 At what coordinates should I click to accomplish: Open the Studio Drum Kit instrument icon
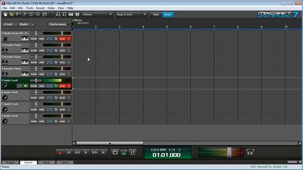(5, 39)
